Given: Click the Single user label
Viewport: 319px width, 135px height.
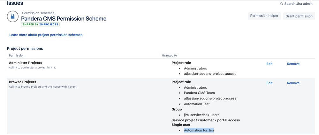Looking at the screenshot, I should [181, 125].
